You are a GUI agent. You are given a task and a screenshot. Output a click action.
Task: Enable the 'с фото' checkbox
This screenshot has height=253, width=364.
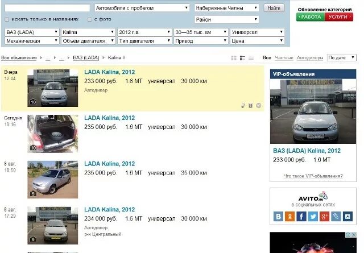tap(90, 19)
